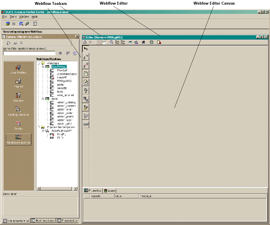Select the Wildcard Presentation Node tool
The width and height of the screenshot is (270, 225).
[x=86, y=82]
